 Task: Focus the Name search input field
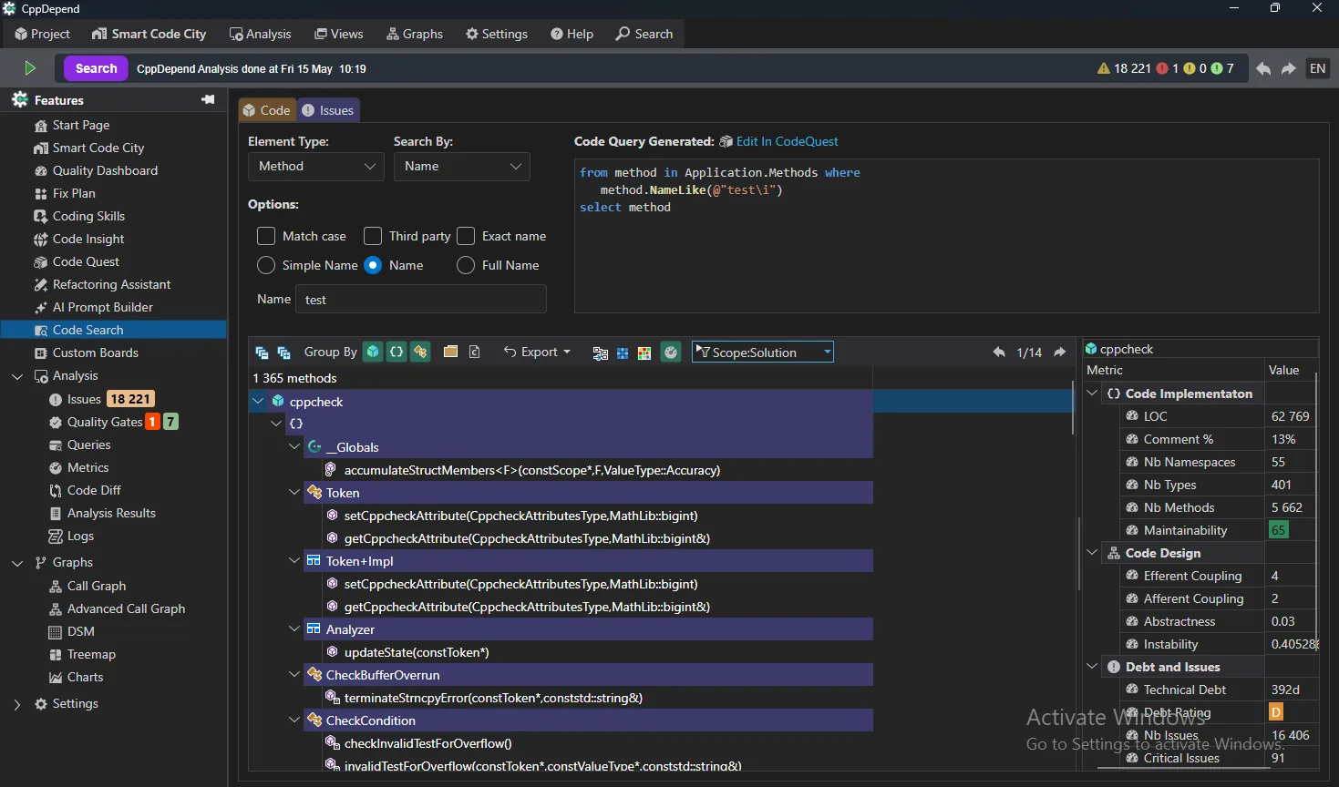click(x=420, y=299)
